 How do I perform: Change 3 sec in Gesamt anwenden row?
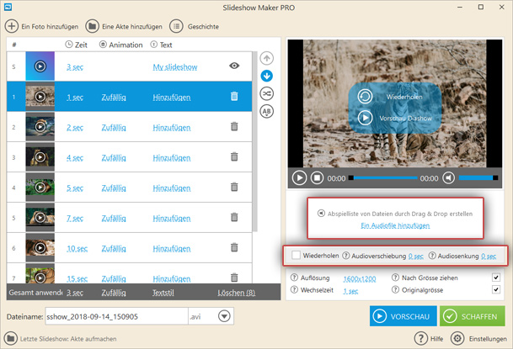[x=75, y=293]
